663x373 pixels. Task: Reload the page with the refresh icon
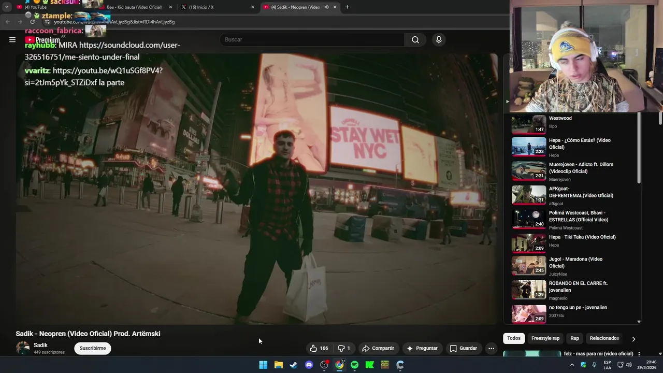[x=32, y=22]
